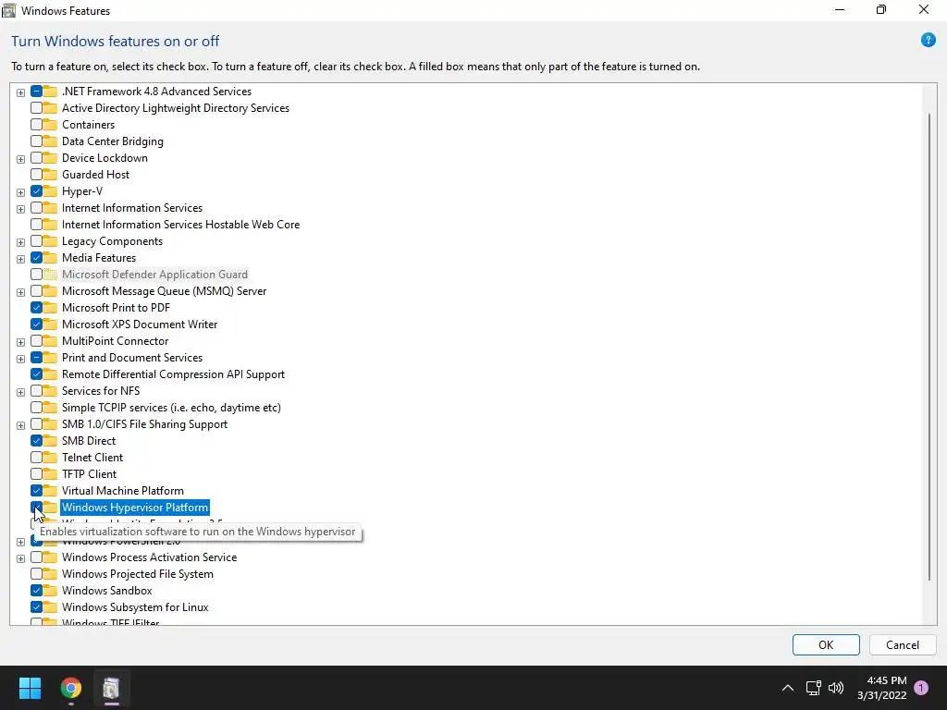Uncheck the Hyper-V checkbox
This screenshot has width=947, height=710.
tap(36, 190)
